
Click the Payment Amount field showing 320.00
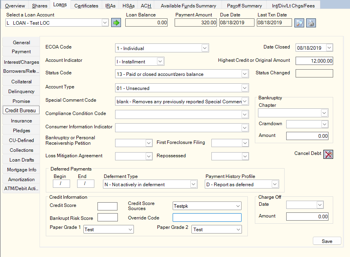tap(195, 23)
